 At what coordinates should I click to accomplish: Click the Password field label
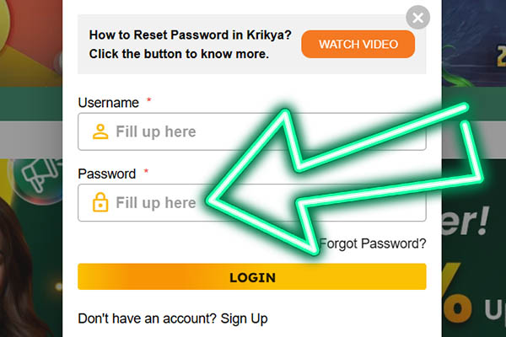click(x=106, y=174)
